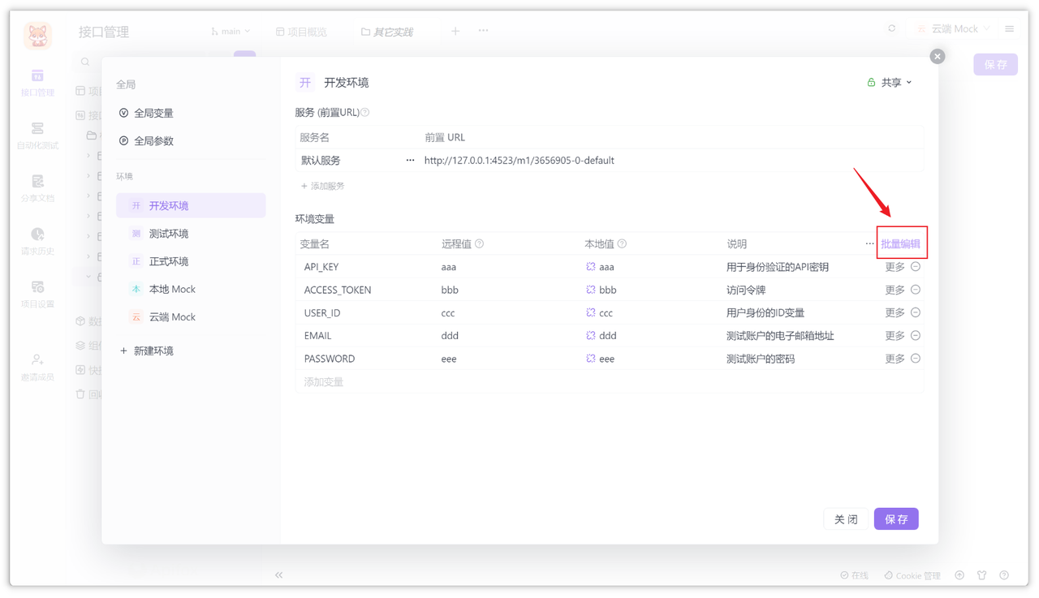Viewport: 1039px width, 598px height.
Task: Open the main branch dropdown
Action: (x=231, y=31)
